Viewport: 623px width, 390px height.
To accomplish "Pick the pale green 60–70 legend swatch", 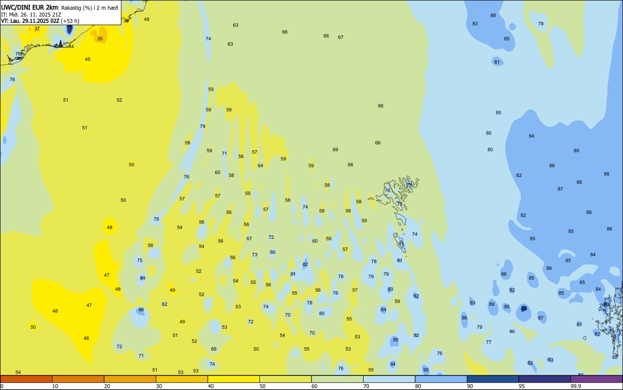I will click(x=337, y=379).
